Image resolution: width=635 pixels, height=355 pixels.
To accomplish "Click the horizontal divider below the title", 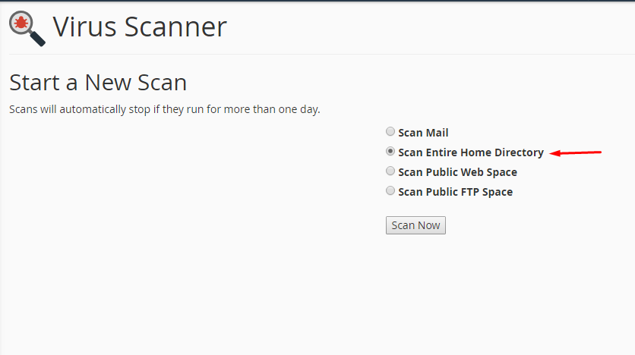I will click(322, 54).
